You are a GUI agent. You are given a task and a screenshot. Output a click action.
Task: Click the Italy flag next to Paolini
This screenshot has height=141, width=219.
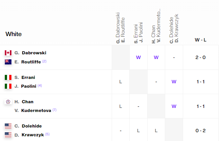click(x=8, y=86)
